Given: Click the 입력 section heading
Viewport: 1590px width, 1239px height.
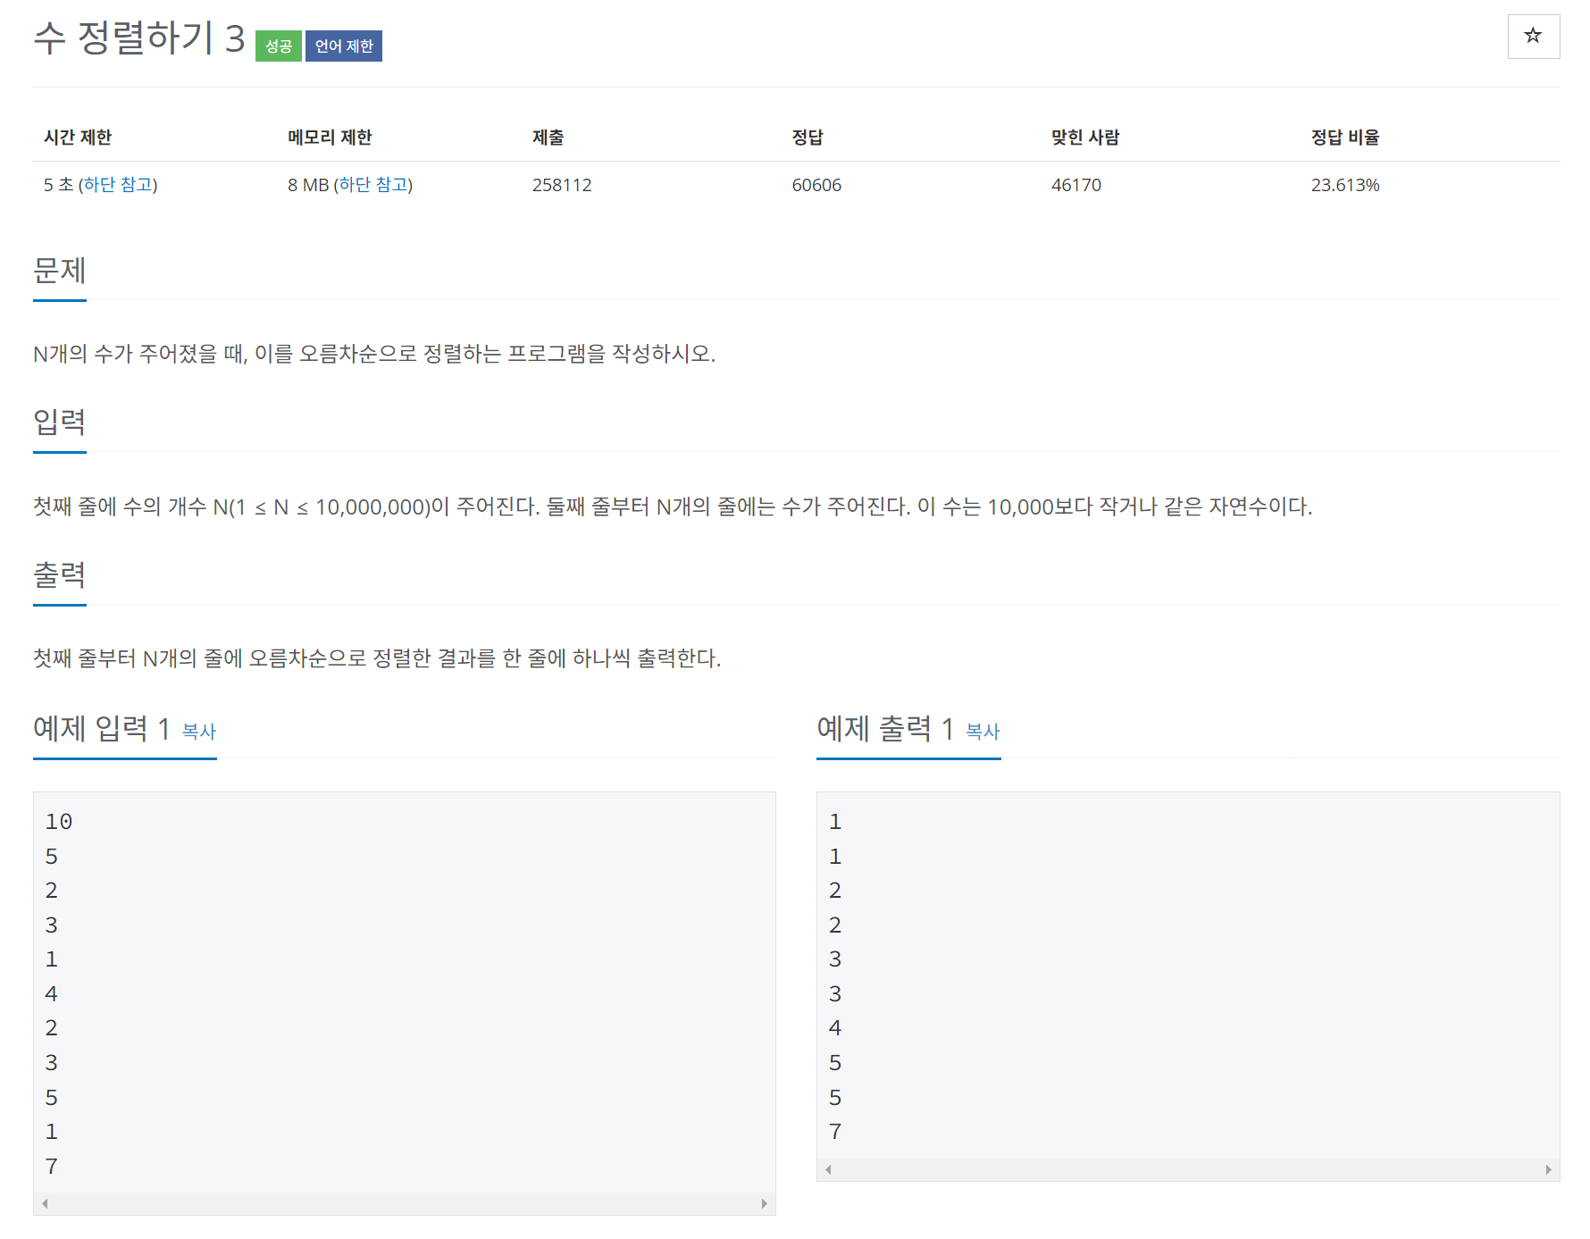Looking at the screenshot, I should point(60,422).
